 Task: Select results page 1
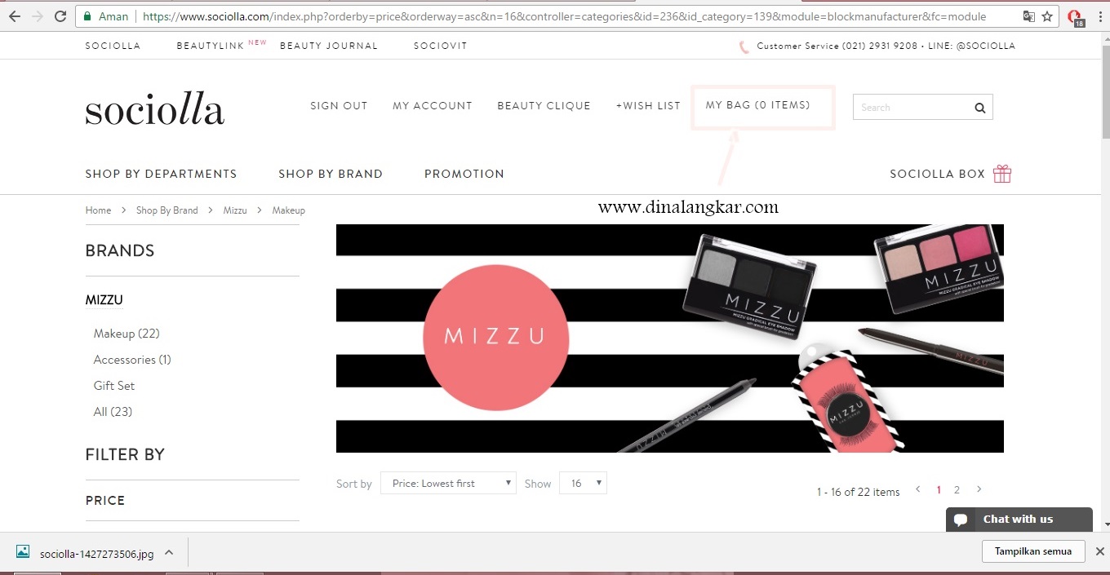(939, 490)
